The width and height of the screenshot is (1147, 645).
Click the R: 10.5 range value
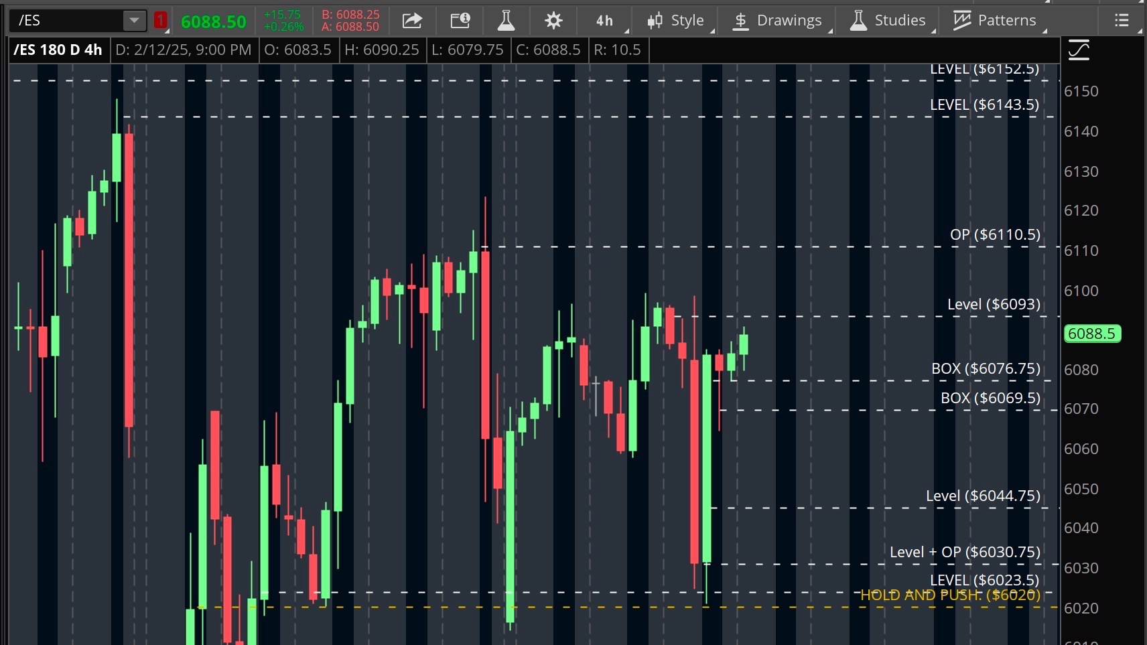coord(618,50)
